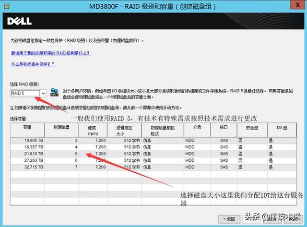Click the 速度 (rpm) column header

tap(93, 130)
